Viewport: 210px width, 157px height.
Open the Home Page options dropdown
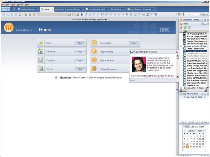tap(89, 20)
